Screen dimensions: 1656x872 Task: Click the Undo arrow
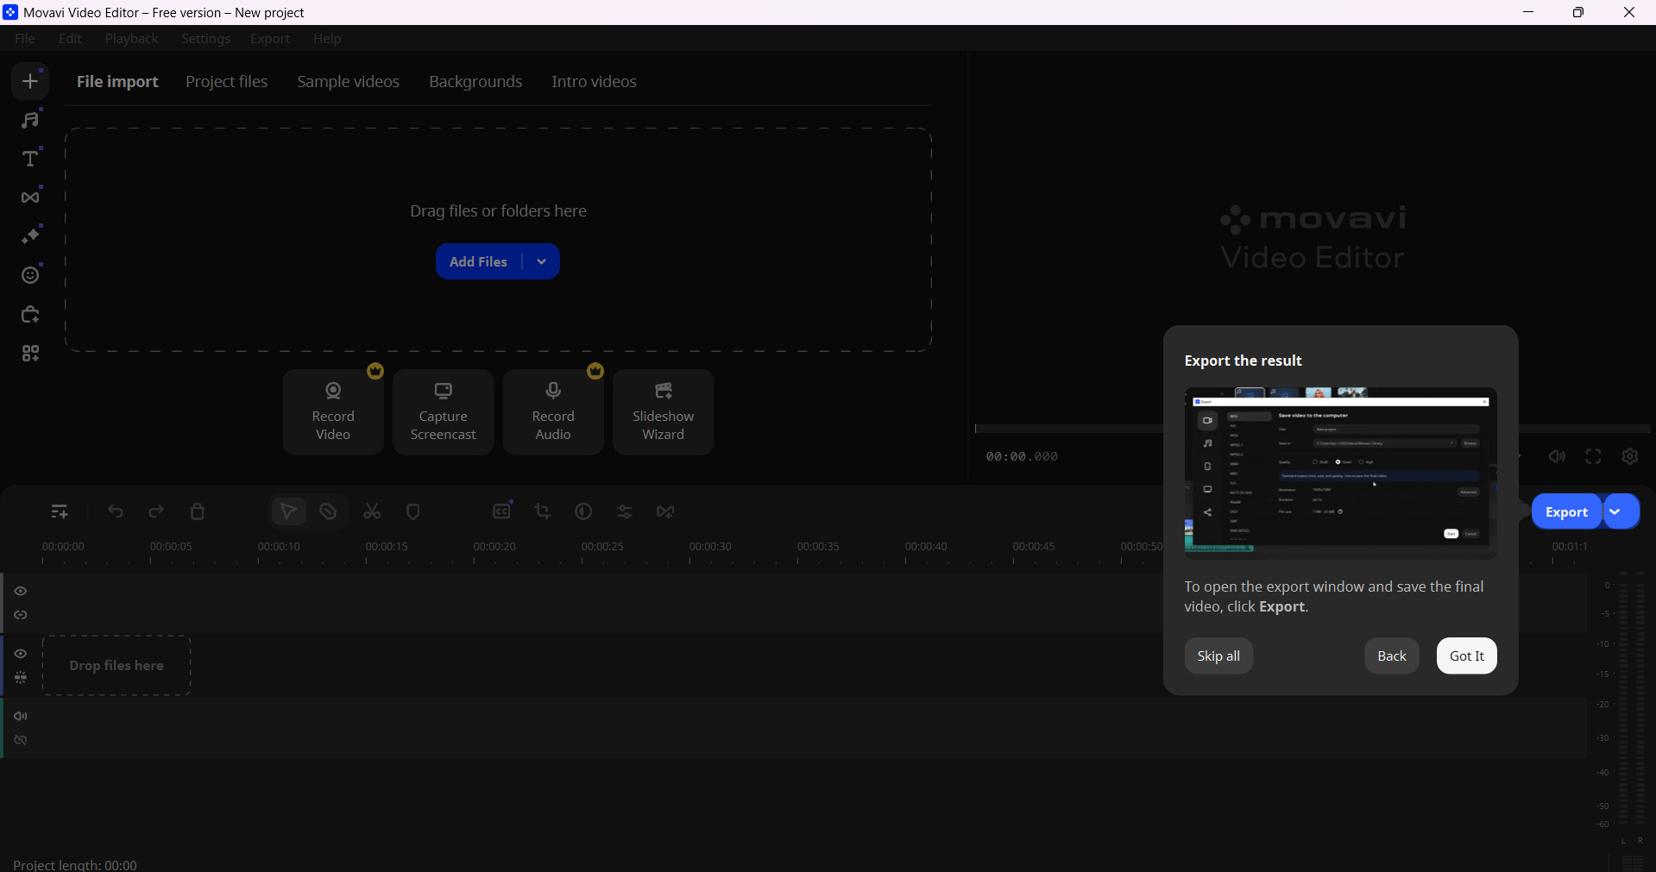pyautogui.click(x=116, y=512)
